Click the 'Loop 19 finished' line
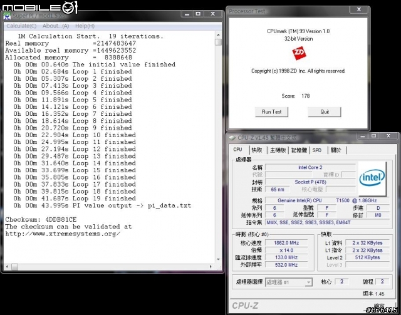The width and height of the screenshot is (401, 315). 75,199
